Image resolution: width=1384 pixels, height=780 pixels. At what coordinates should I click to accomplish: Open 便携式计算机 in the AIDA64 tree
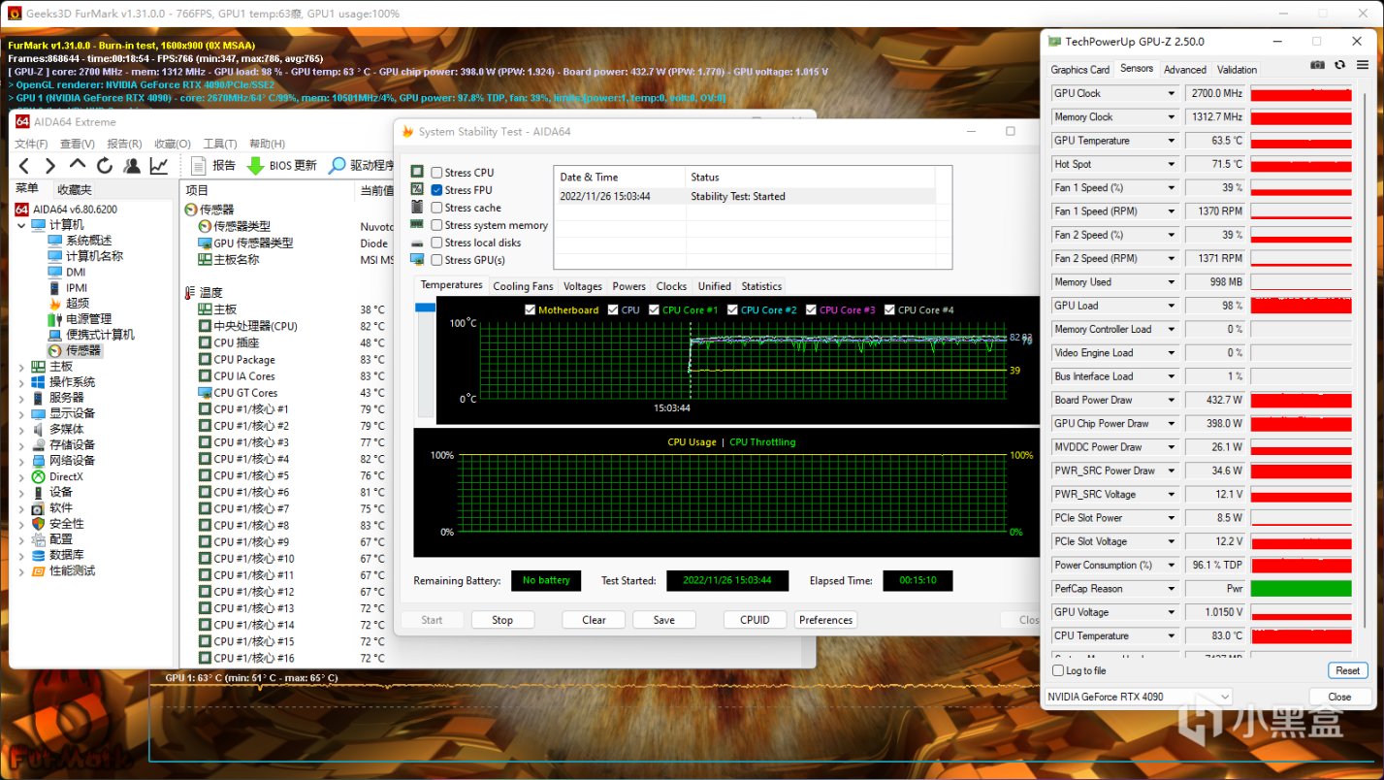[91, 335]
